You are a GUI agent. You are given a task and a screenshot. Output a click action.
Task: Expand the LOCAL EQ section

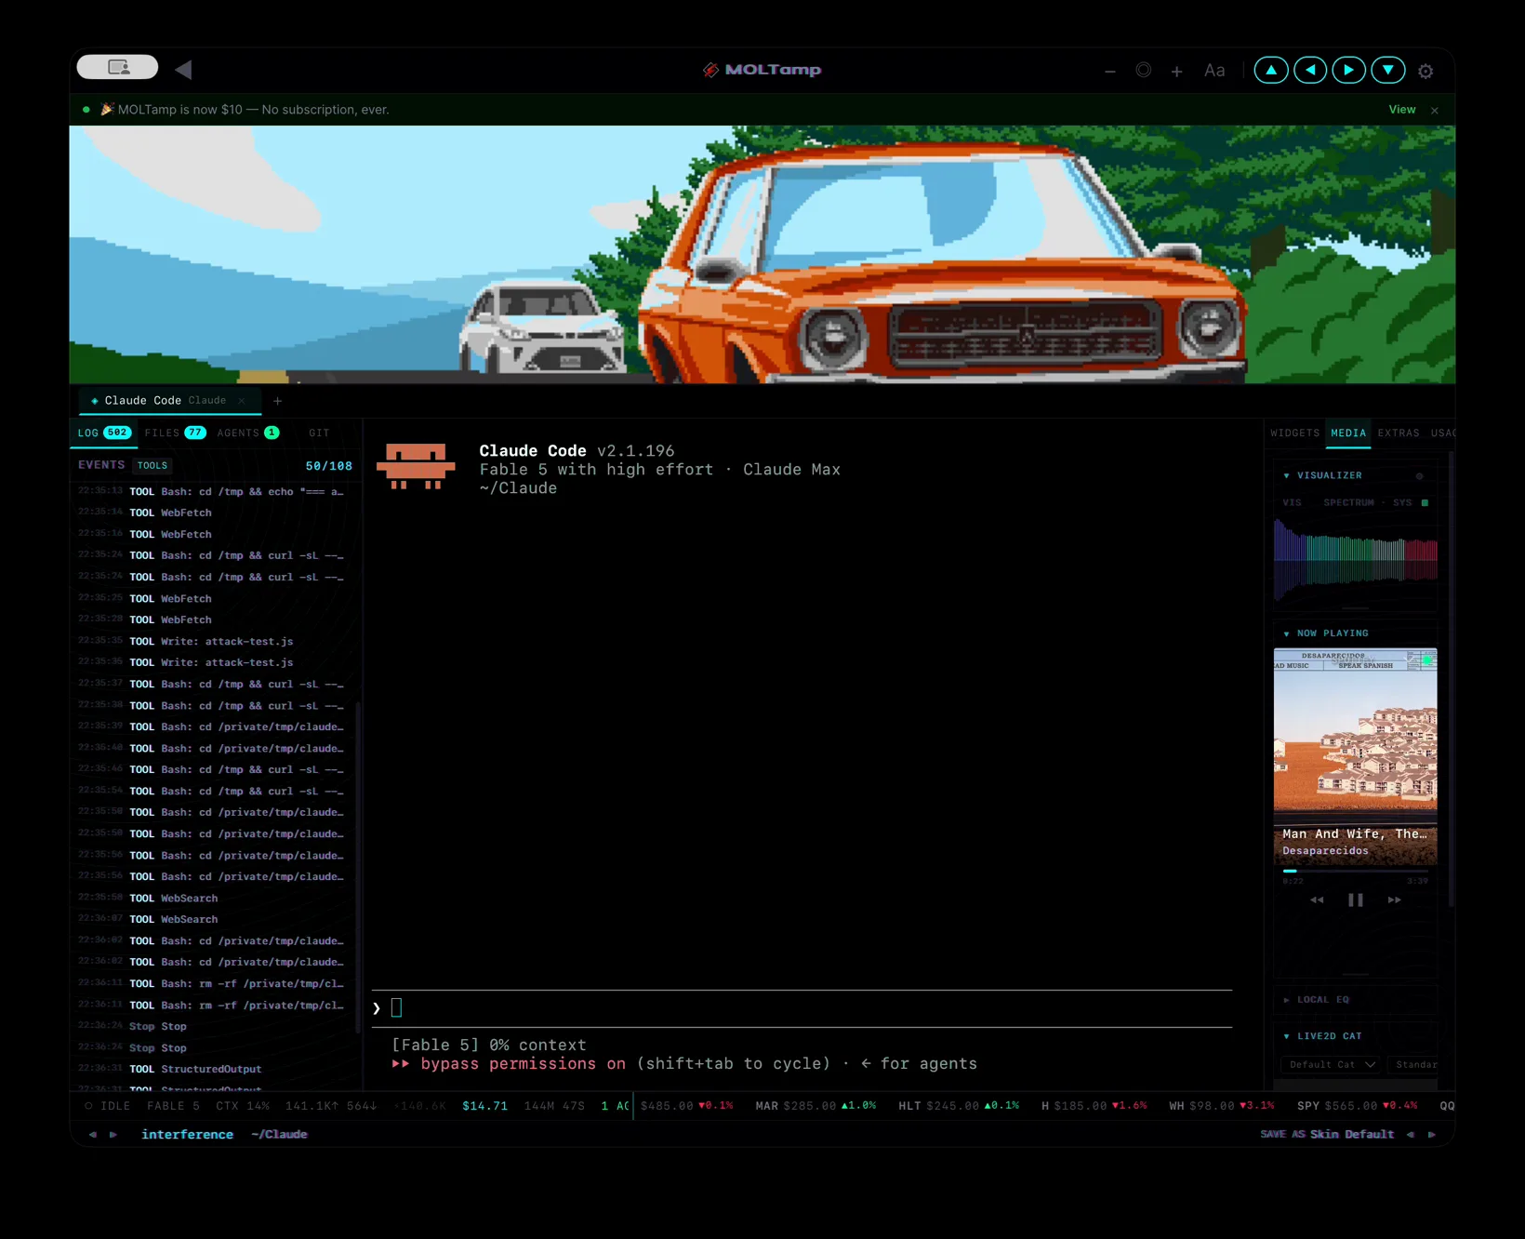pyautogui.click(x=1317, y=1000)
